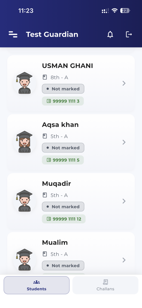Image resolution: width=142 pixels, height=308 pixels.
Task: Expand Muqadir details chevron
Action: point(124,201)
